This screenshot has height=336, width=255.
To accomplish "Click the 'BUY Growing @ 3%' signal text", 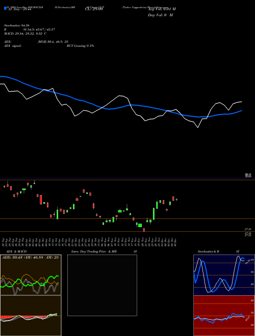I will tap(80, 46).
